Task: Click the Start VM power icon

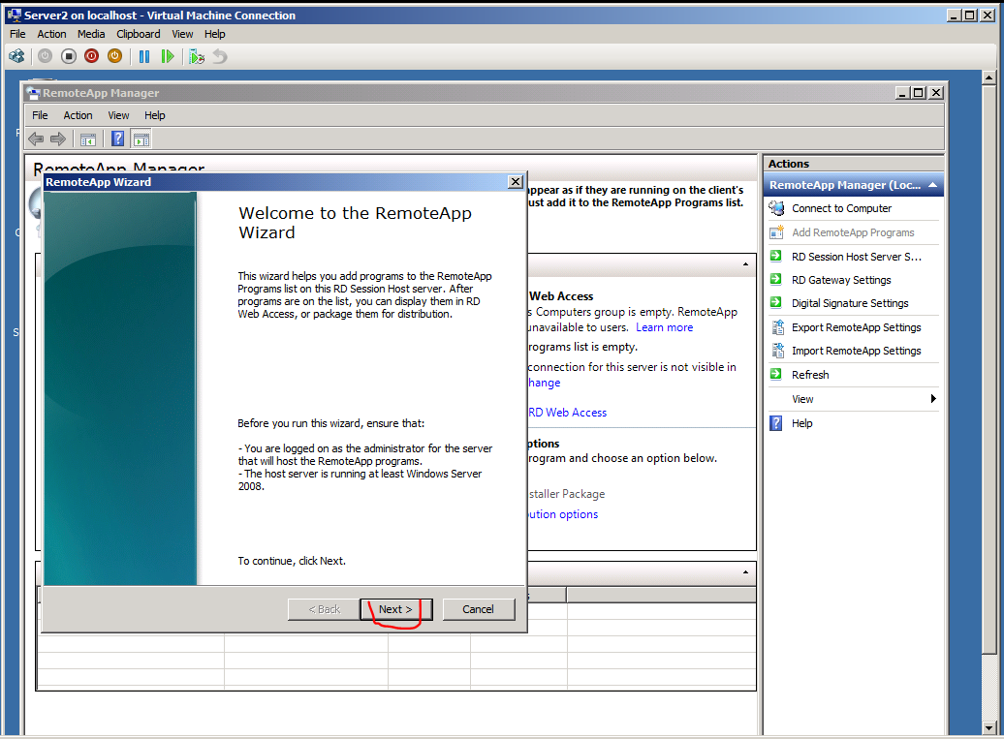Action: click(45, 57)
